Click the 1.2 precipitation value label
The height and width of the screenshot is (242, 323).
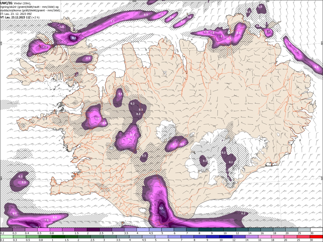click(296, 51)
